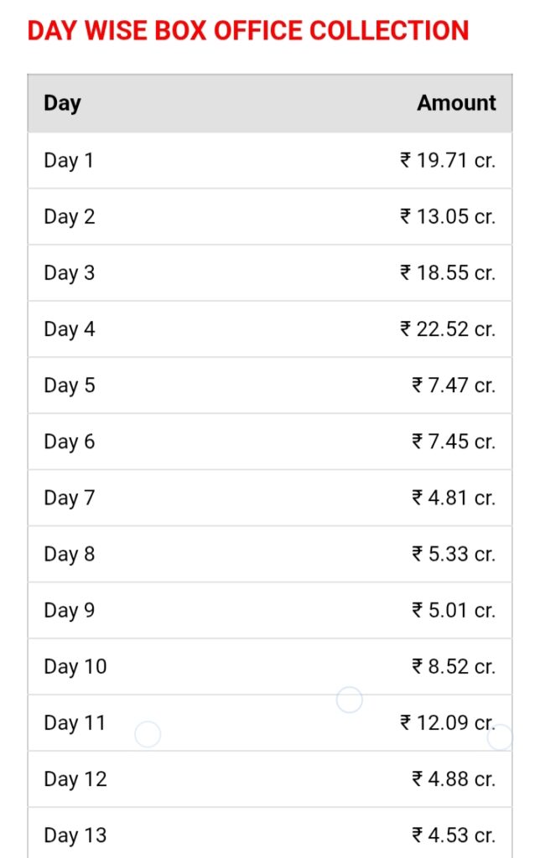Click the Day 12 row label
Viewport: 540px width, 858px height.
tap(75, 780)
